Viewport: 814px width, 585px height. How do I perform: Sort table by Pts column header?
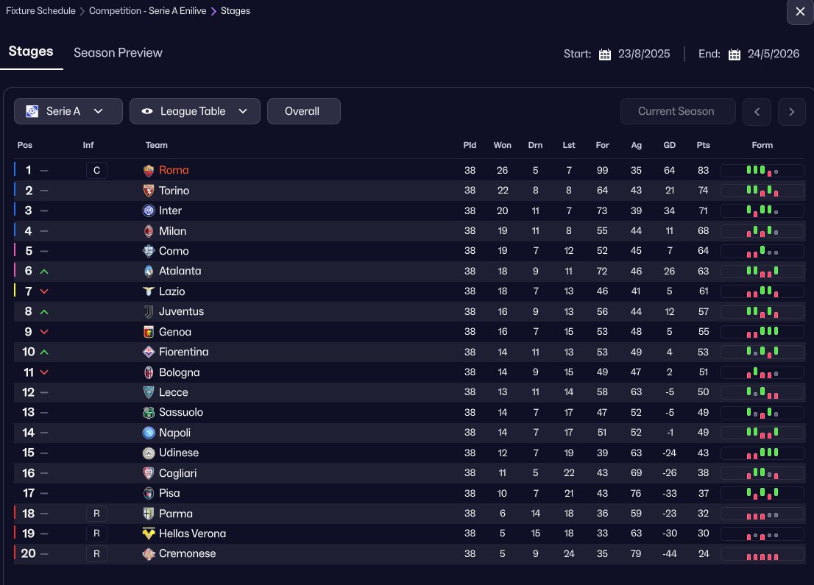[x=703, y=145]
